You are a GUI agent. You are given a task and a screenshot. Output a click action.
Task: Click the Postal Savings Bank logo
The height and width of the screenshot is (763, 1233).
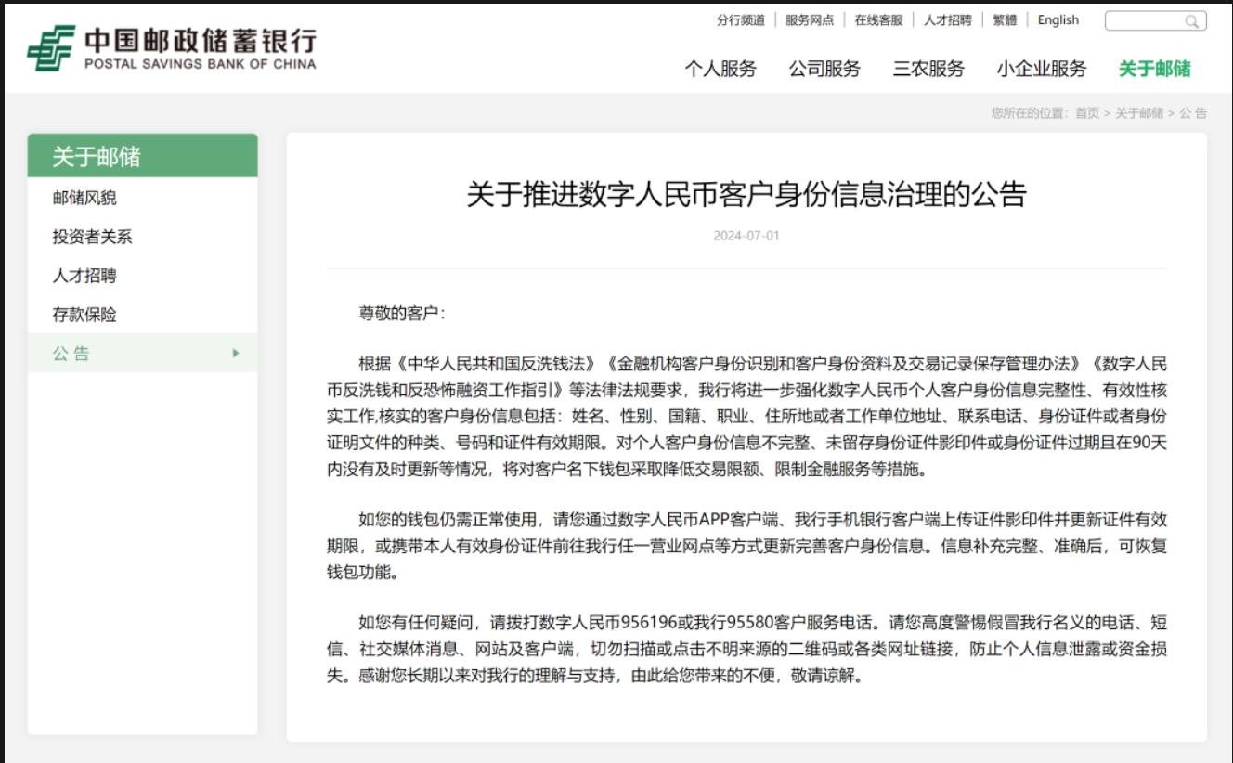pos(172,48)
